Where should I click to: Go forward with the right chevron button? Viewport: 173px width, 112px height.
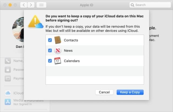click(31, 5)
